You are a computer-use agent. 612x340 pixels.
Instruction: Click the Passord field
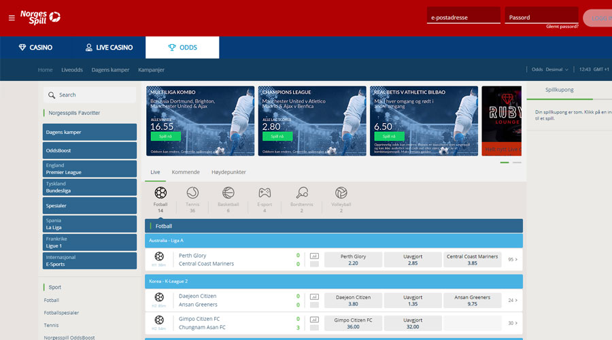[x=542, y=16]
